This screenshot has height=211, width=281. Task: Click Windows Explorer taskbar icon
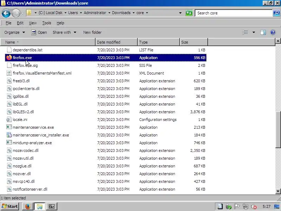click(x=40, y=206)
